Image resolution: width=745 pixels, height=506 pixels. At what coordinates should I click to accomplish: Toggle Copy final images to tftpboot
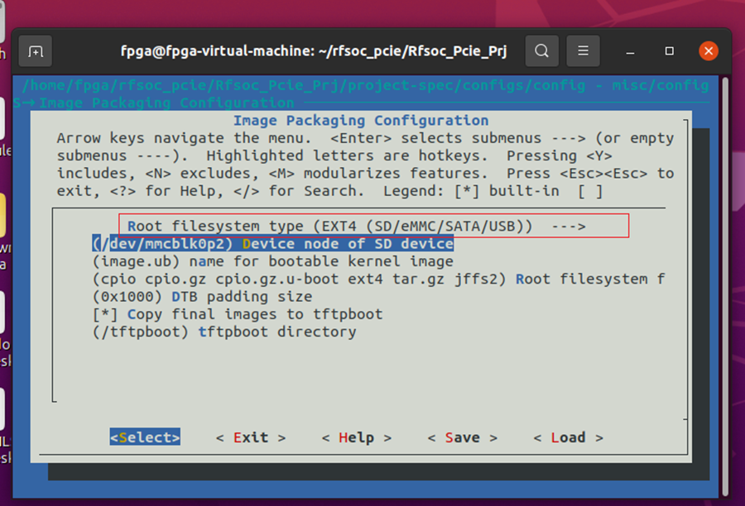(x=238, y=314)
